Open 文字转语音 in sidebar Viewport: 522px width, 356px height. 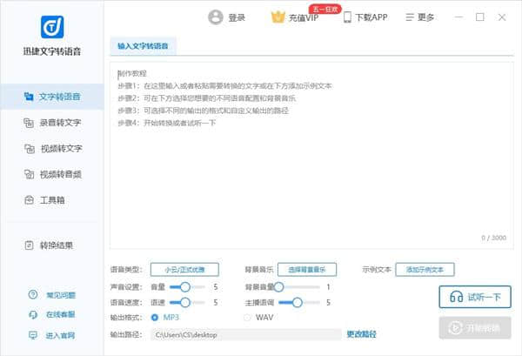[x=52, y=97]
